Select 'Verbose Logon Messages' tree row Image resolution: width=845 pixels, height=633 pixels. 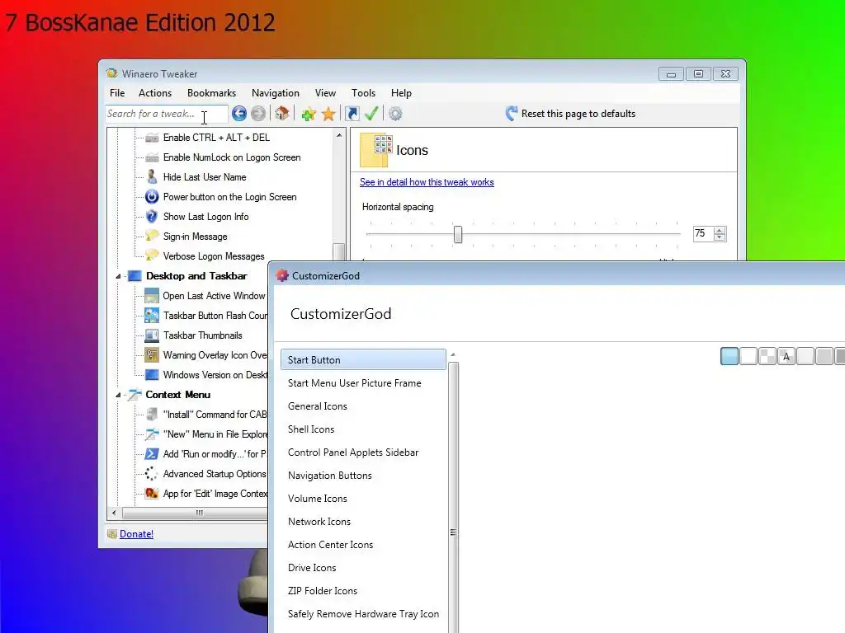(214, 256)
